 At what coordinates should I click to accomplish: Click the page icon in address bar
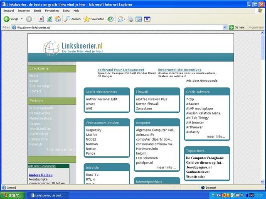coord(14,27)
